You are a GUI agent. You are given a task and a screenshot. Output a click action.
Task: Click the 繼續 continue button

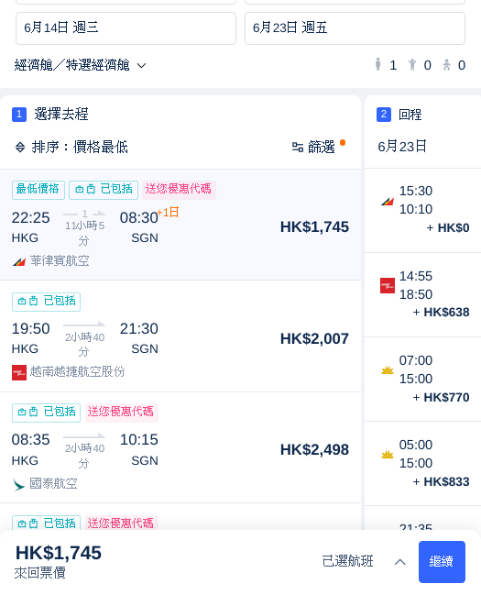click(x=442, y=562)
